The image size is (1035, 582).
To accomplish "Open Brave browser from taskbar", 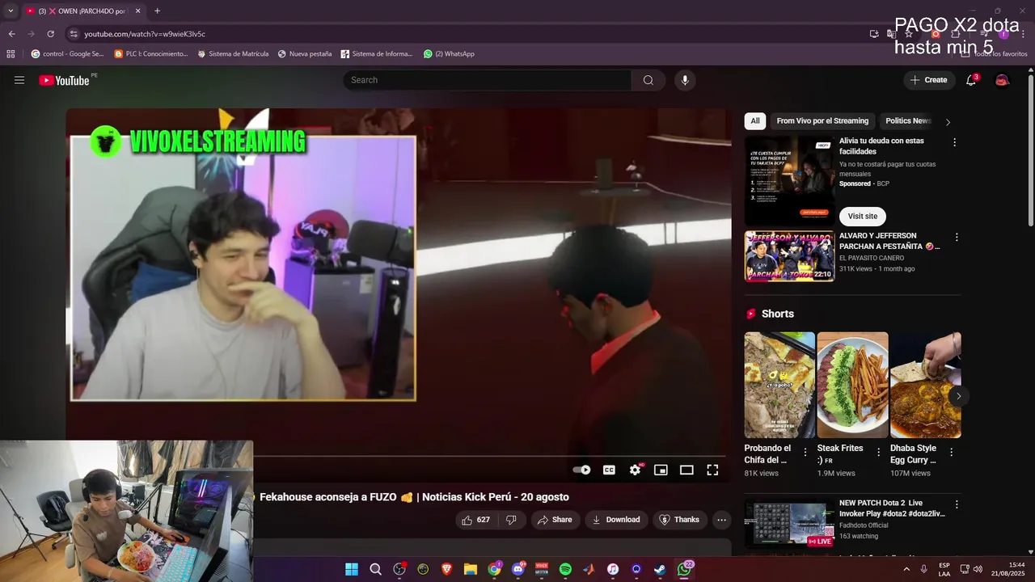I will (446, 569).
